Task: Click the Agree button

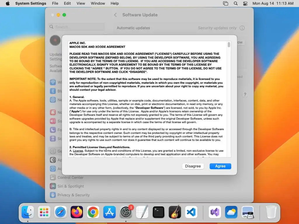Action: (220, 166)
